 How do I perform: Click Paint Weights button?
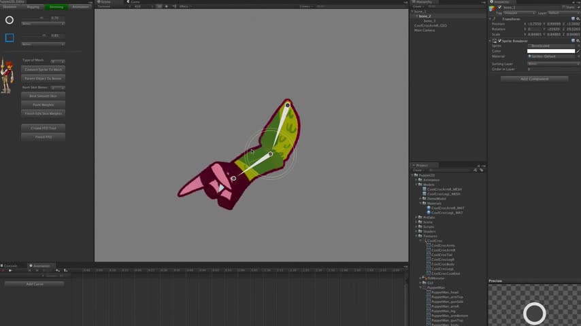pyautogui.click(x=44, y=105)
